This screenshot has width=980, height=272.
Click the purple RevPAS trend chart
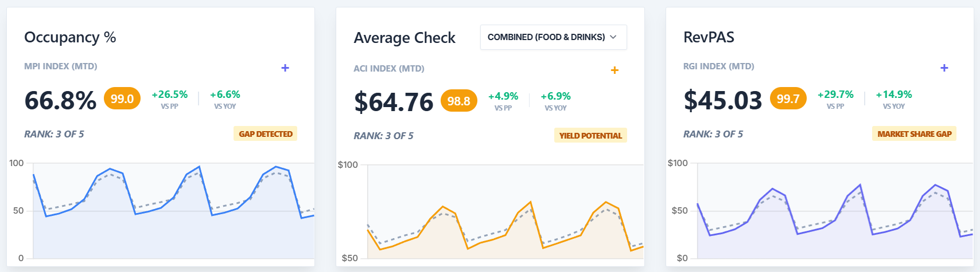tap(835, 211)
